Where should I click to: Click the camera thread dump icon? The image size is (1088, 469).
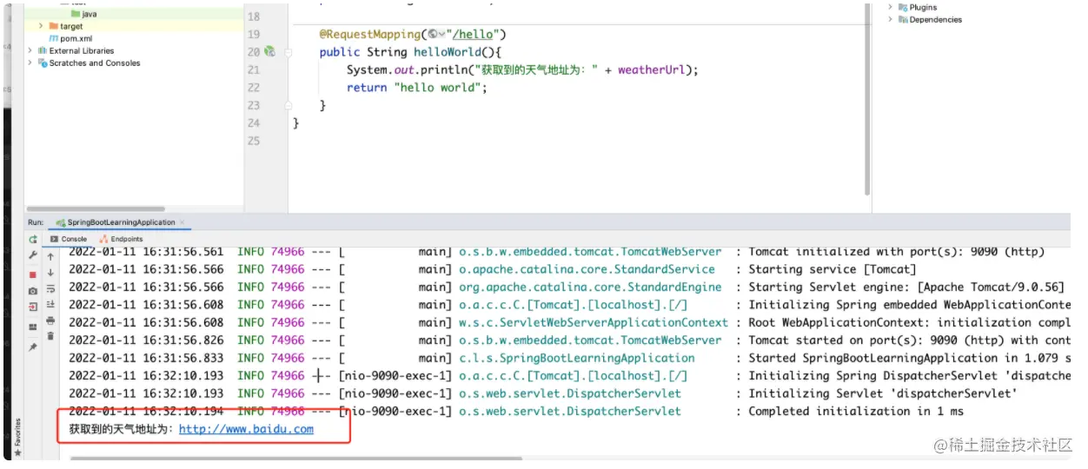33,291
